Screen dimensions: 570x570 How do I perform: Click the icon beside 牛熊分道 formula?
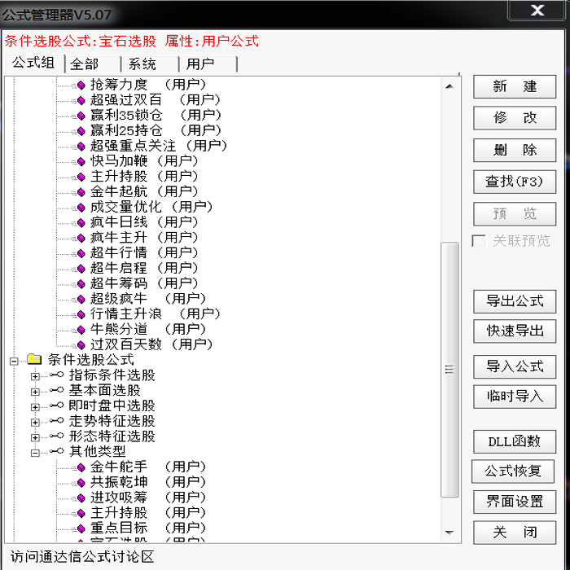(81, 330)
